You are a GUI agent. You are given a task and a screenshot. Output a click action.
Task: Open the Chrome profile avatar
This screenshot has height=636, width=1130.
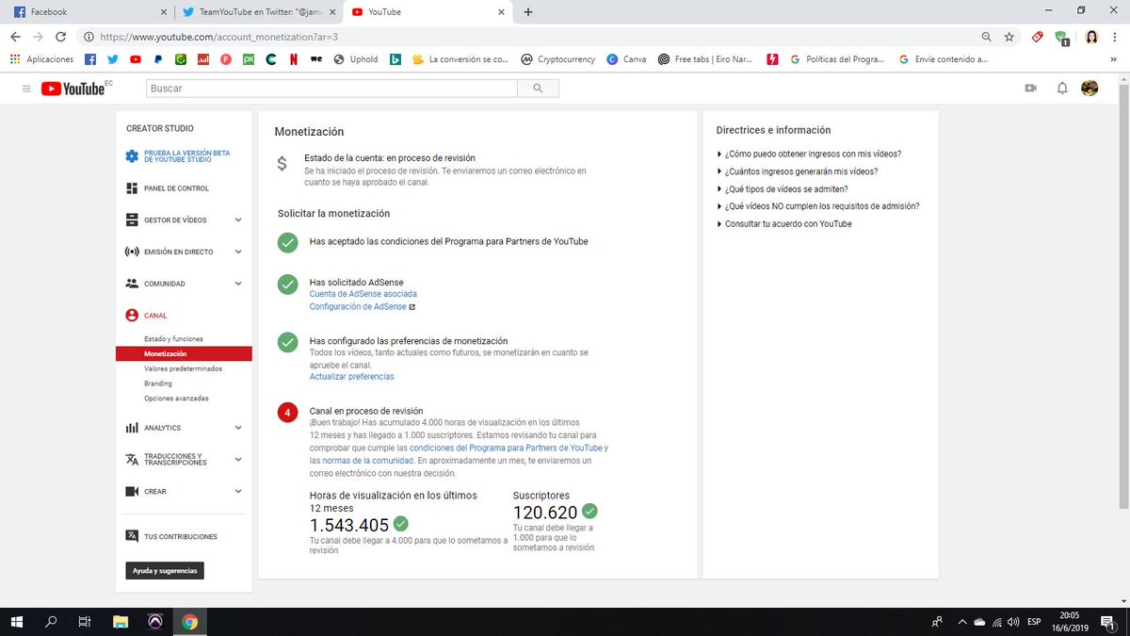(1092, 37)
